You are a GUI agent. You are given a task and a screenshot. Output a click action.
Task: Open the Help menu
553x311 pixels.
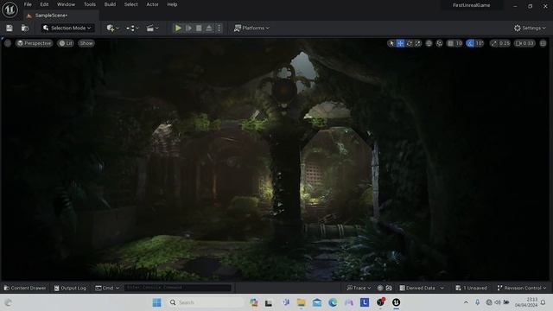click(172, 4)
